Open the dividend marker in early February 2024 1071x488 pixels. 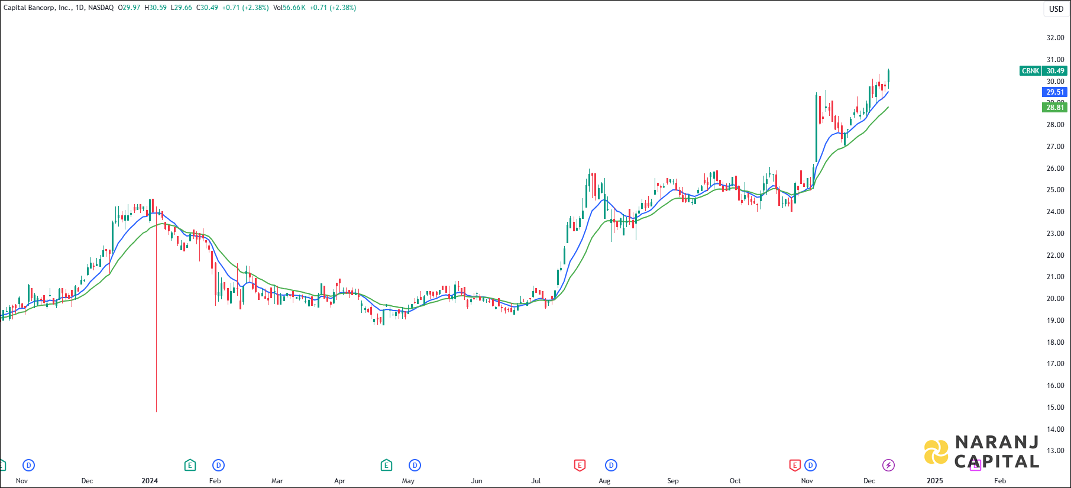click(218, 466)
